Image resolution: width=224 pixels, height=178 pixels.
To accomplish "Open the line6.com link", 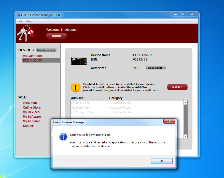I will [30, 103].
